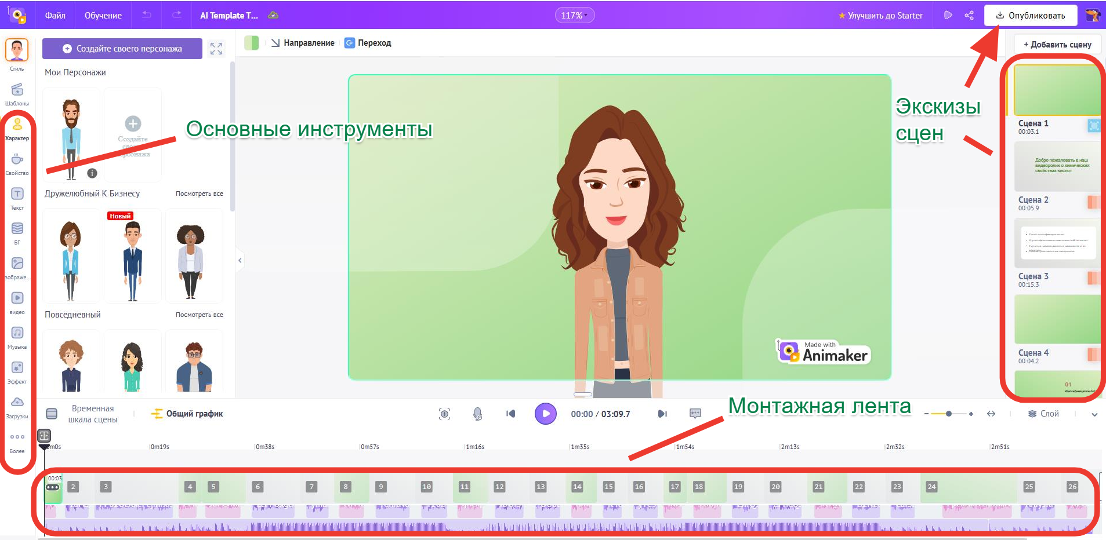
Task: Click Улучшить до Starter upgrade link
Action: [880, 16]
